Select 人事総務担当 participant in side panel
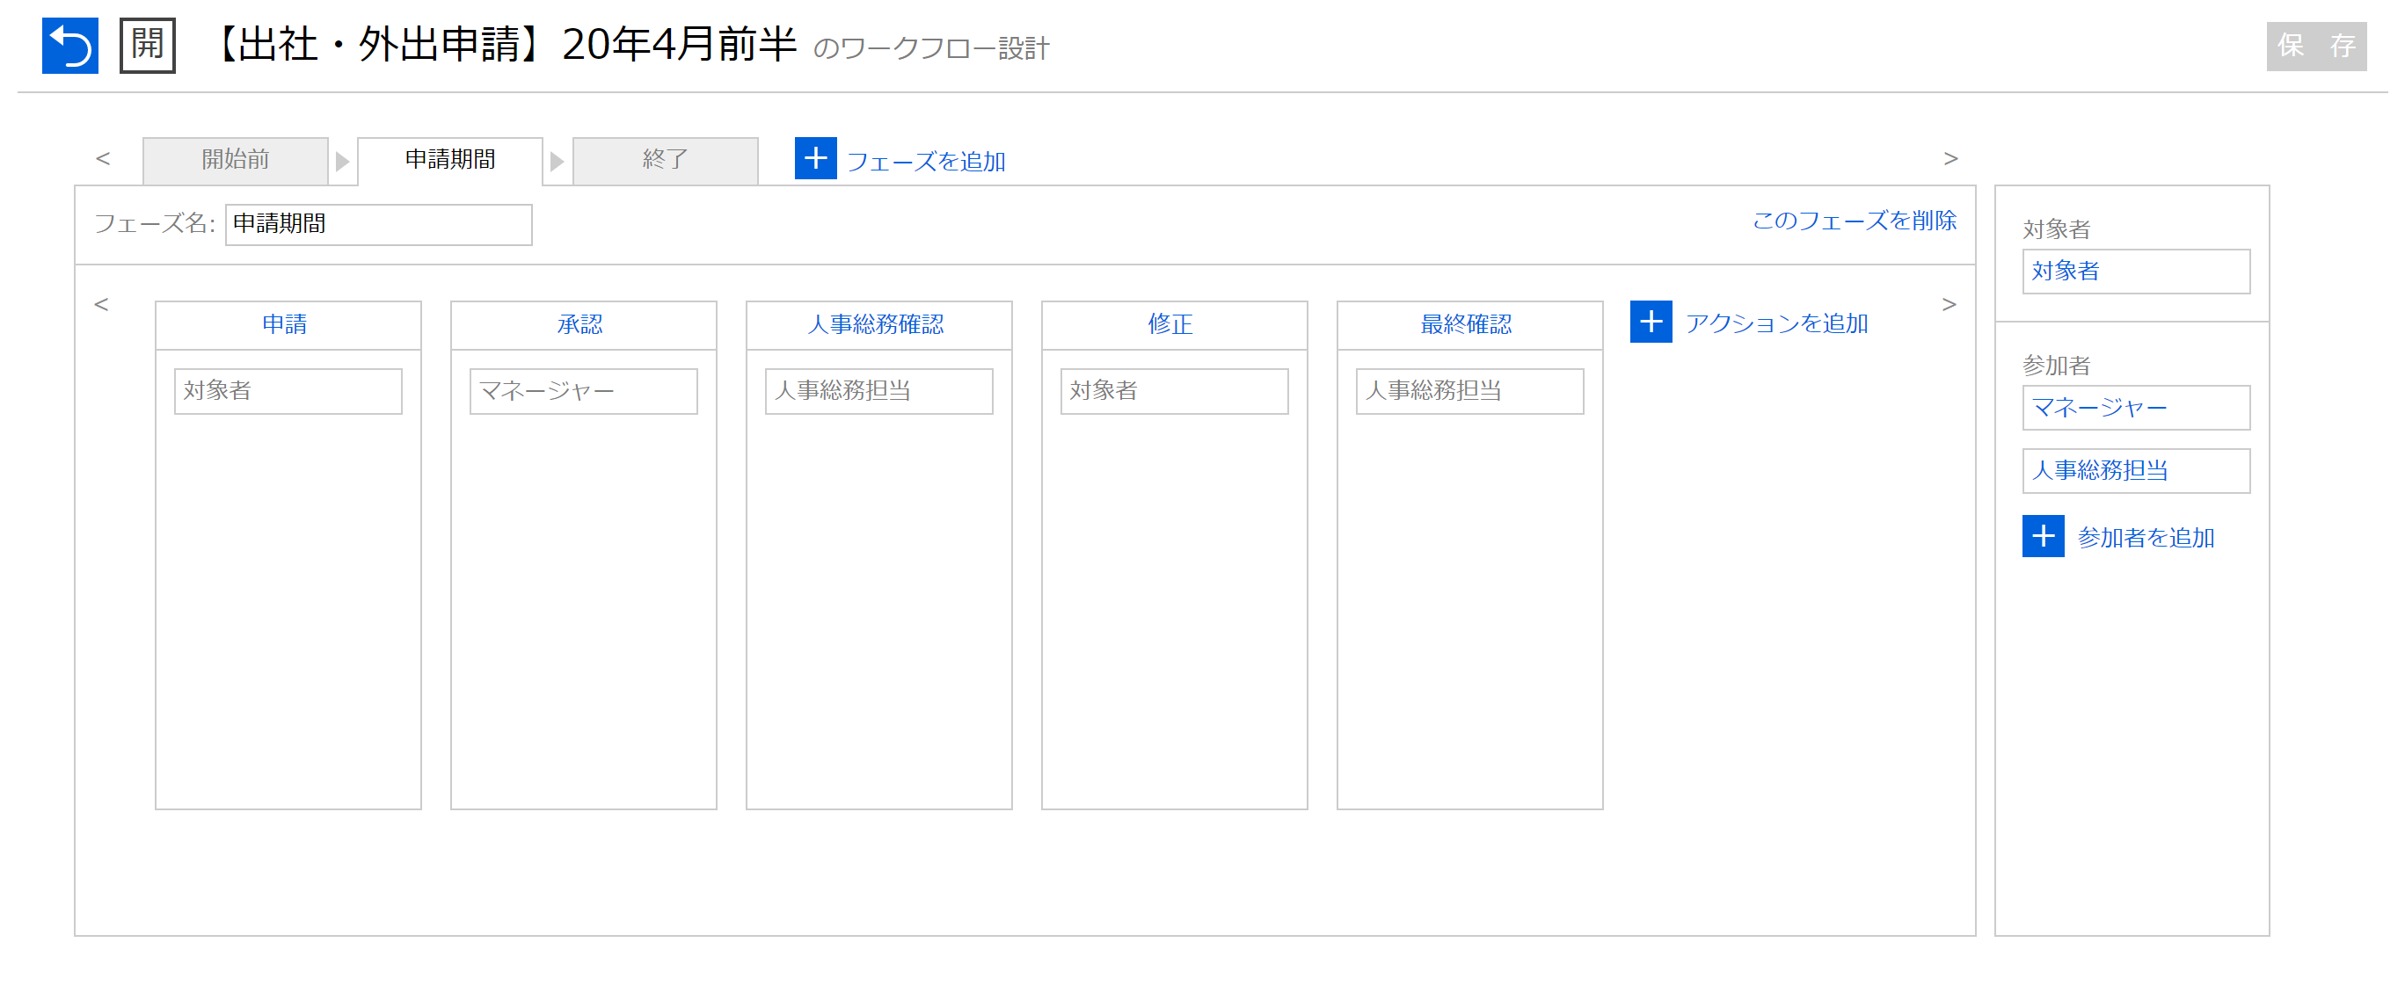The image size is (2405, 986). 2136,471
